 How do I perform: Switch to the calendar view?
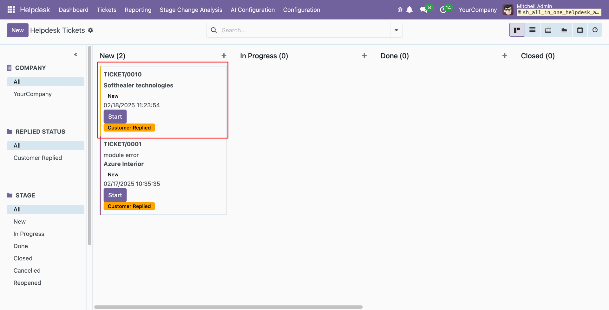click(580, 30)
